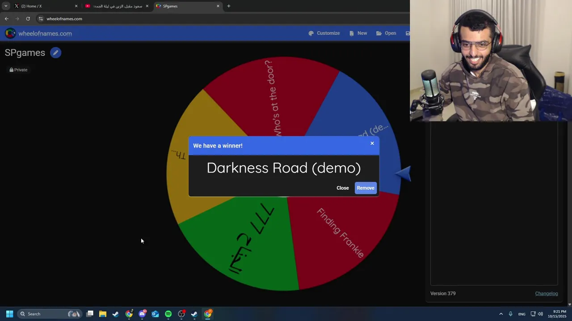Close the YouTube tab
This screenshot has width=572, height=321.
pyautogui.click(x=147, y=6)
